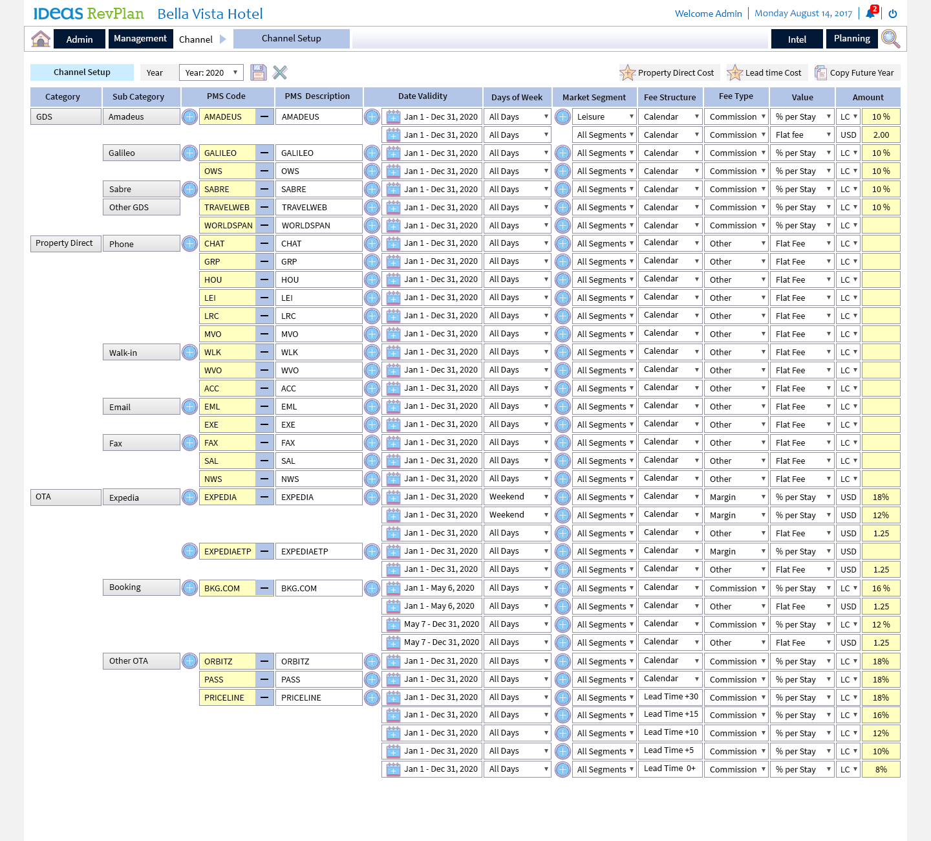Viewport: 931px width, 841px height.
Task: Click the minus button on the GALILEO code
Action: [264, 153]
